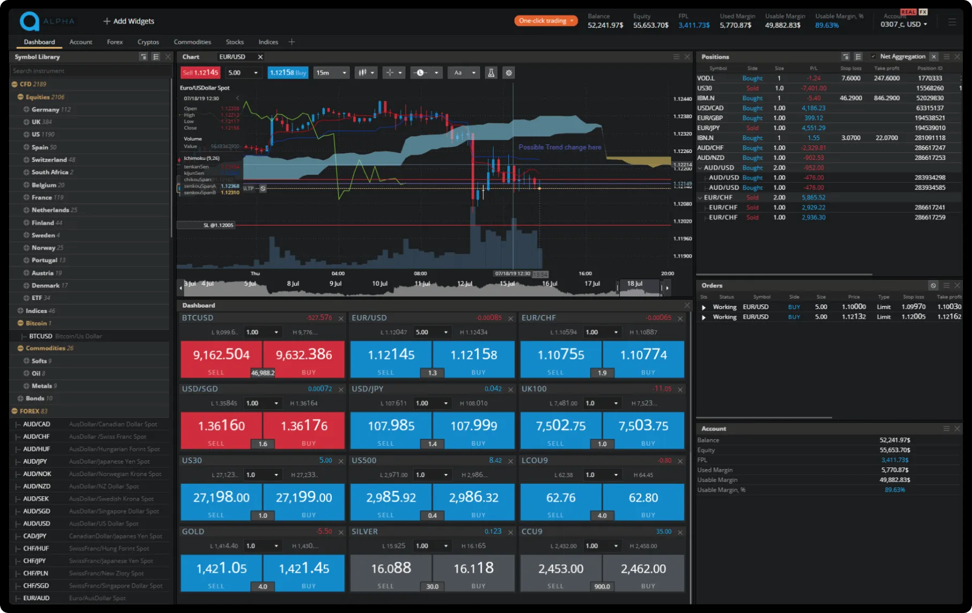Uncheck the Net Aggregation checkbox
The width and height of the screenshot is (972, 613).
[874, 56]
